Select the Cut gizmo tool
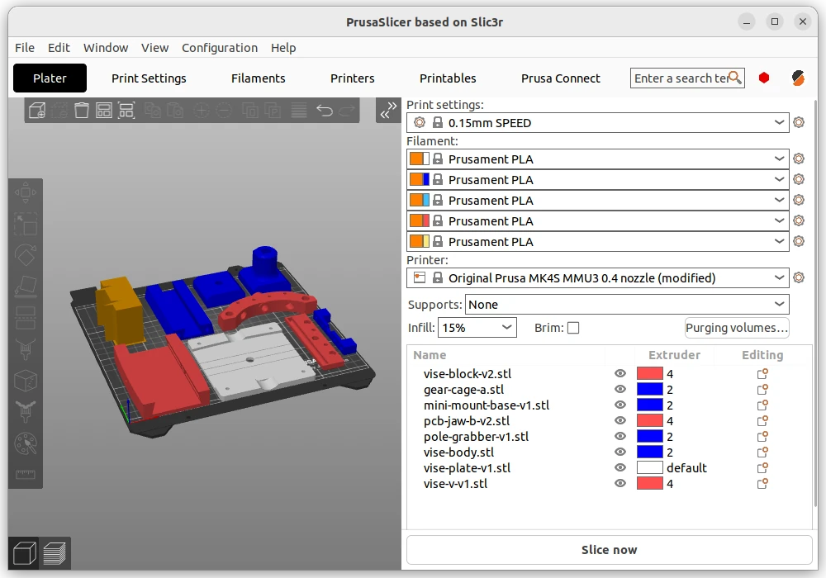826x578 pixels. (x=26, y=318)
